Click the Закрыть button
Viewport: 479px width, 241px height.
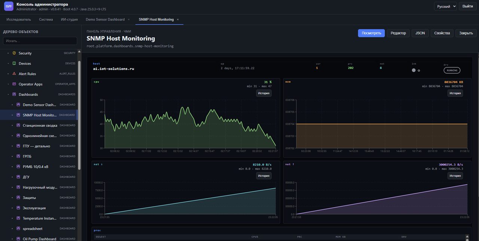click(466, 33)
